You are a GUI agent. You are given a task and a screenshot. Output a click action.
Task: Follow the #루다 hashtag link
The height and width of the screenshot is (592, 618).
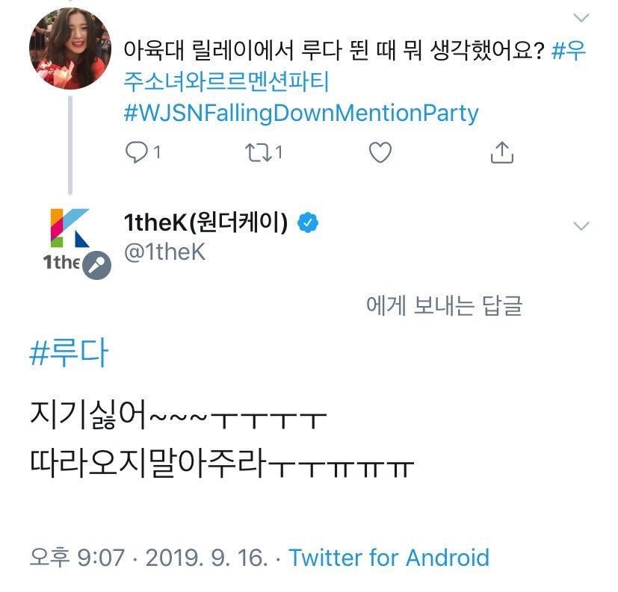point(68,353)
